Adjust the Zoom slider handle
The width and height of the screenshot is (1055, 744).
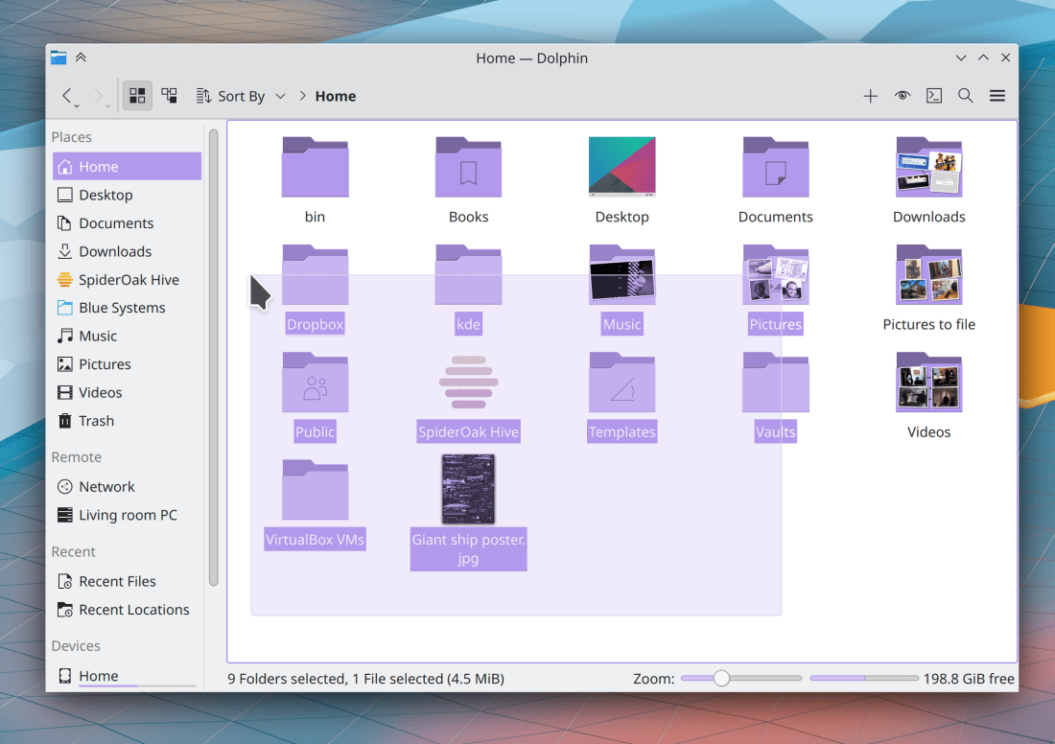tap(721, 679)
